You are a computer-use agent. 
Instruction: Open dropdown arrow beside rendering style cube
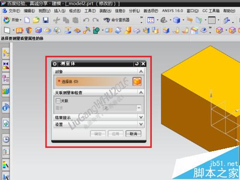point(183,20)
